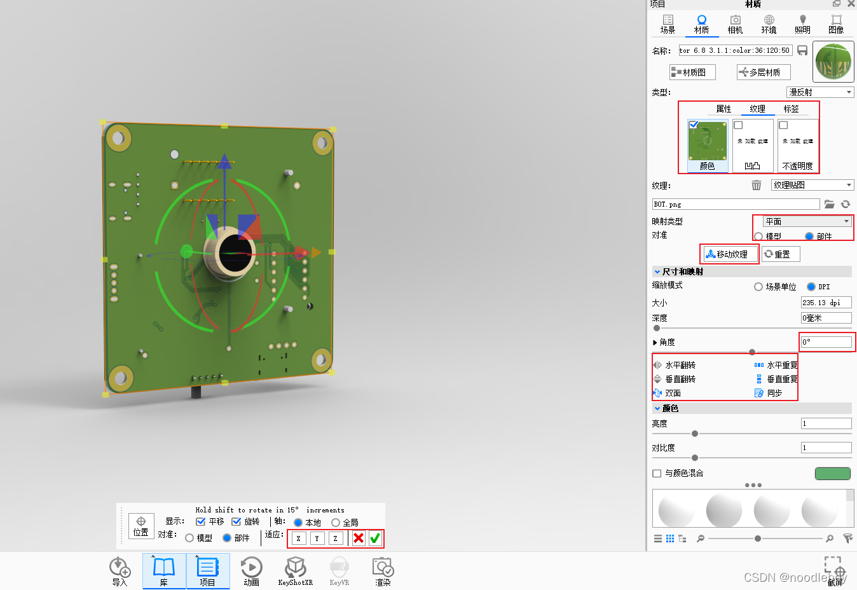This screenshot has width=857, height=590.
Task: Toggle 水平重复 horizontal repeat
Action: [776, 365]
